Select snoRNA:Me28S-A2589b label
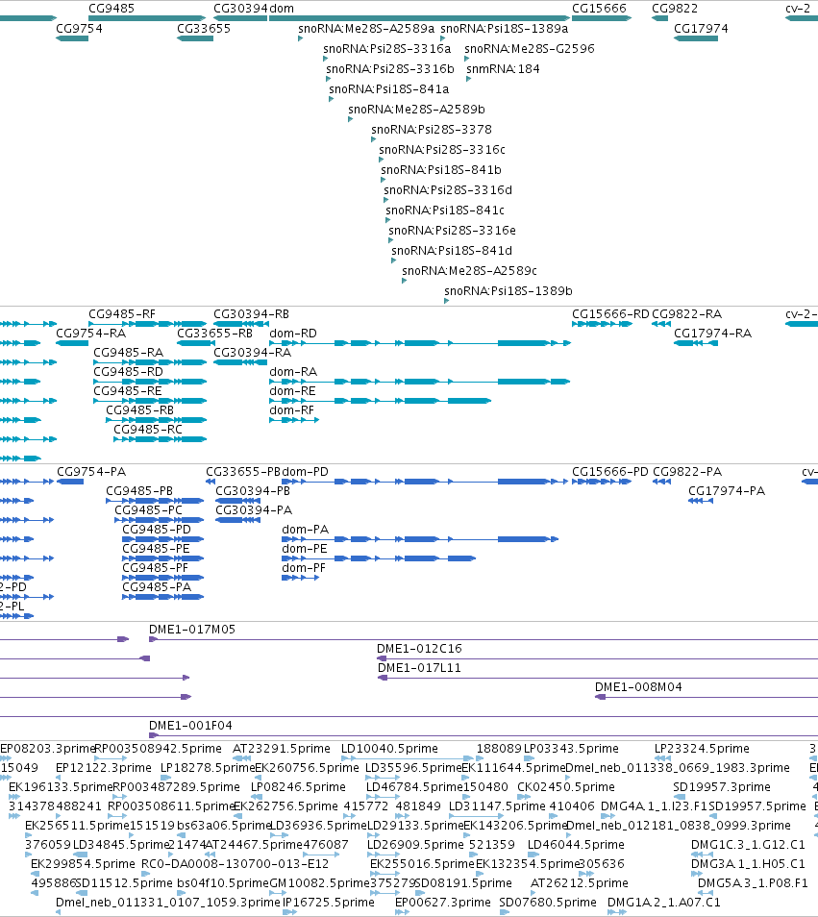The height and width of the screenshot is (917, 818). (416, 109)
